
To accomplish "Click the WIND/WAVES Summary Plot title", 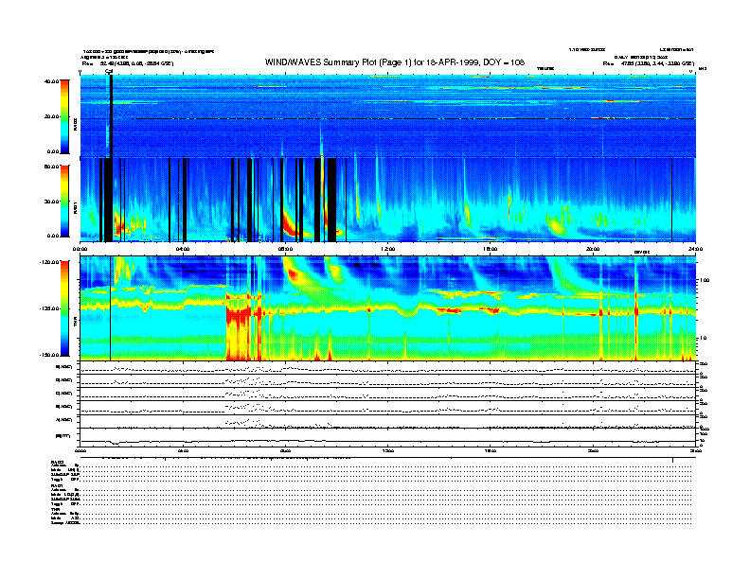I will [395, 62].
